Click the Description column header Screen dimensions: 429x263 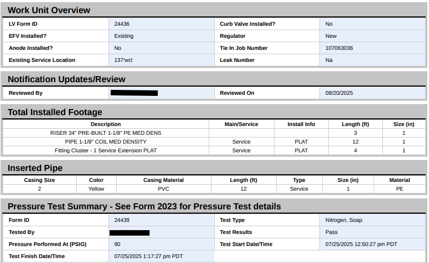[x=106, y=124]
